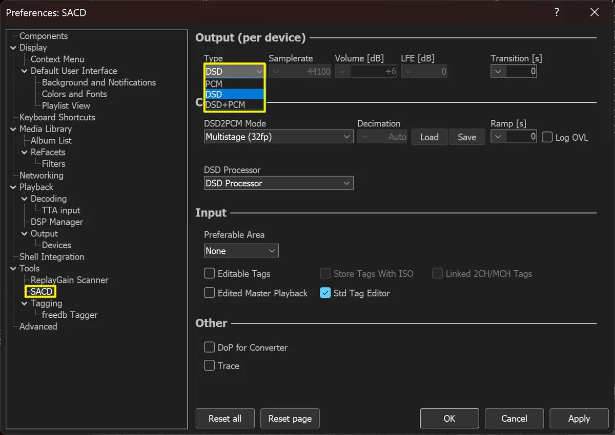
Task: Collapse the Default User Interface node
Action: [x=25, y=71]
